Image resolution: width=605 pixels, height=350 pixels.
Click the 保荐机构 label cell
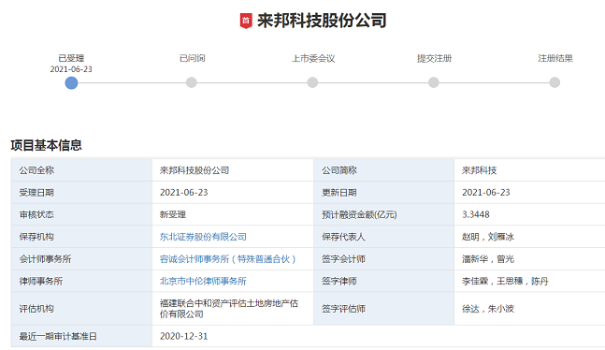point(81,237)
